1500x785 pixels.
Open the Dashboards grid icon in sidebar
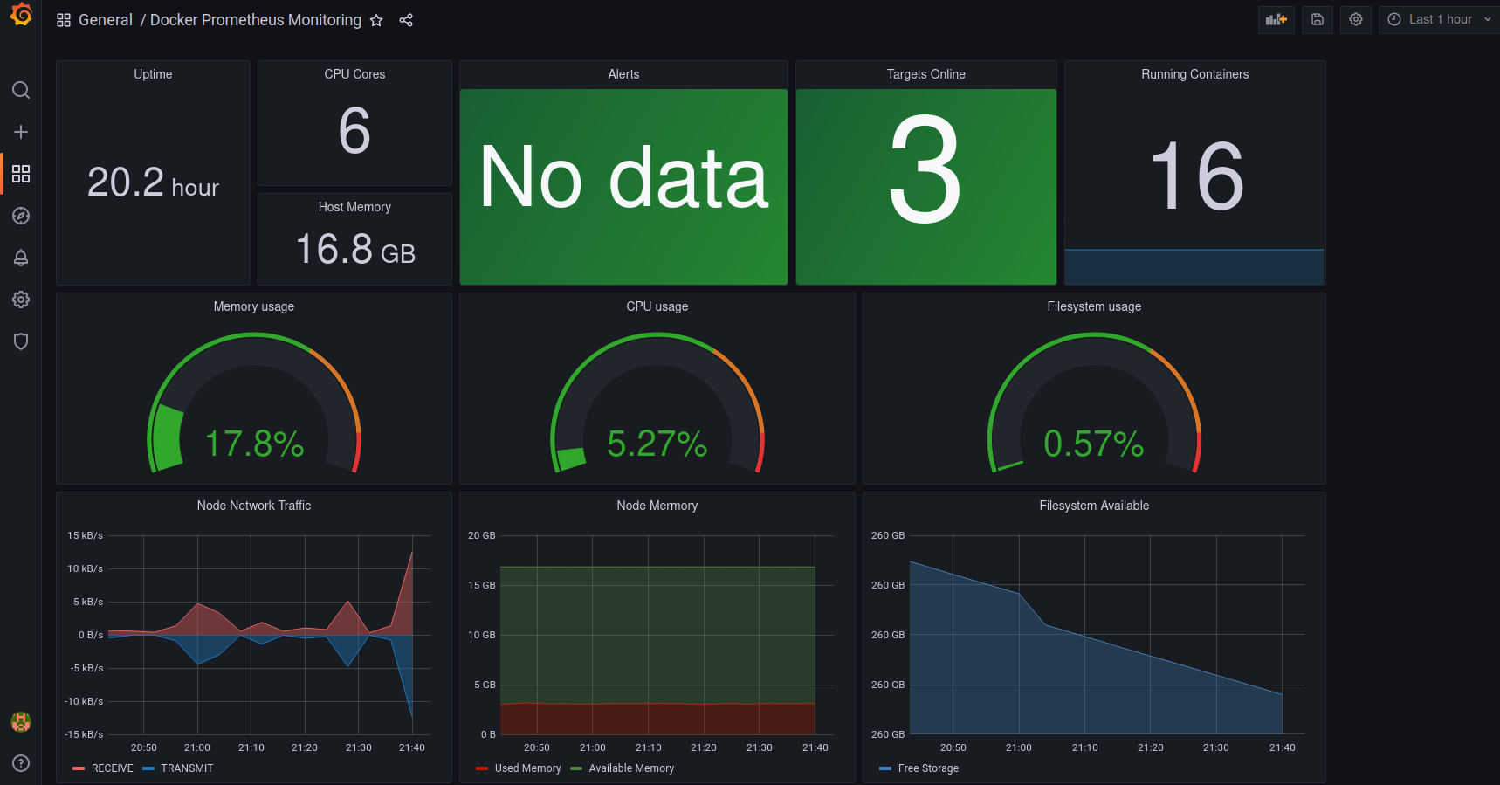[21, 174]
